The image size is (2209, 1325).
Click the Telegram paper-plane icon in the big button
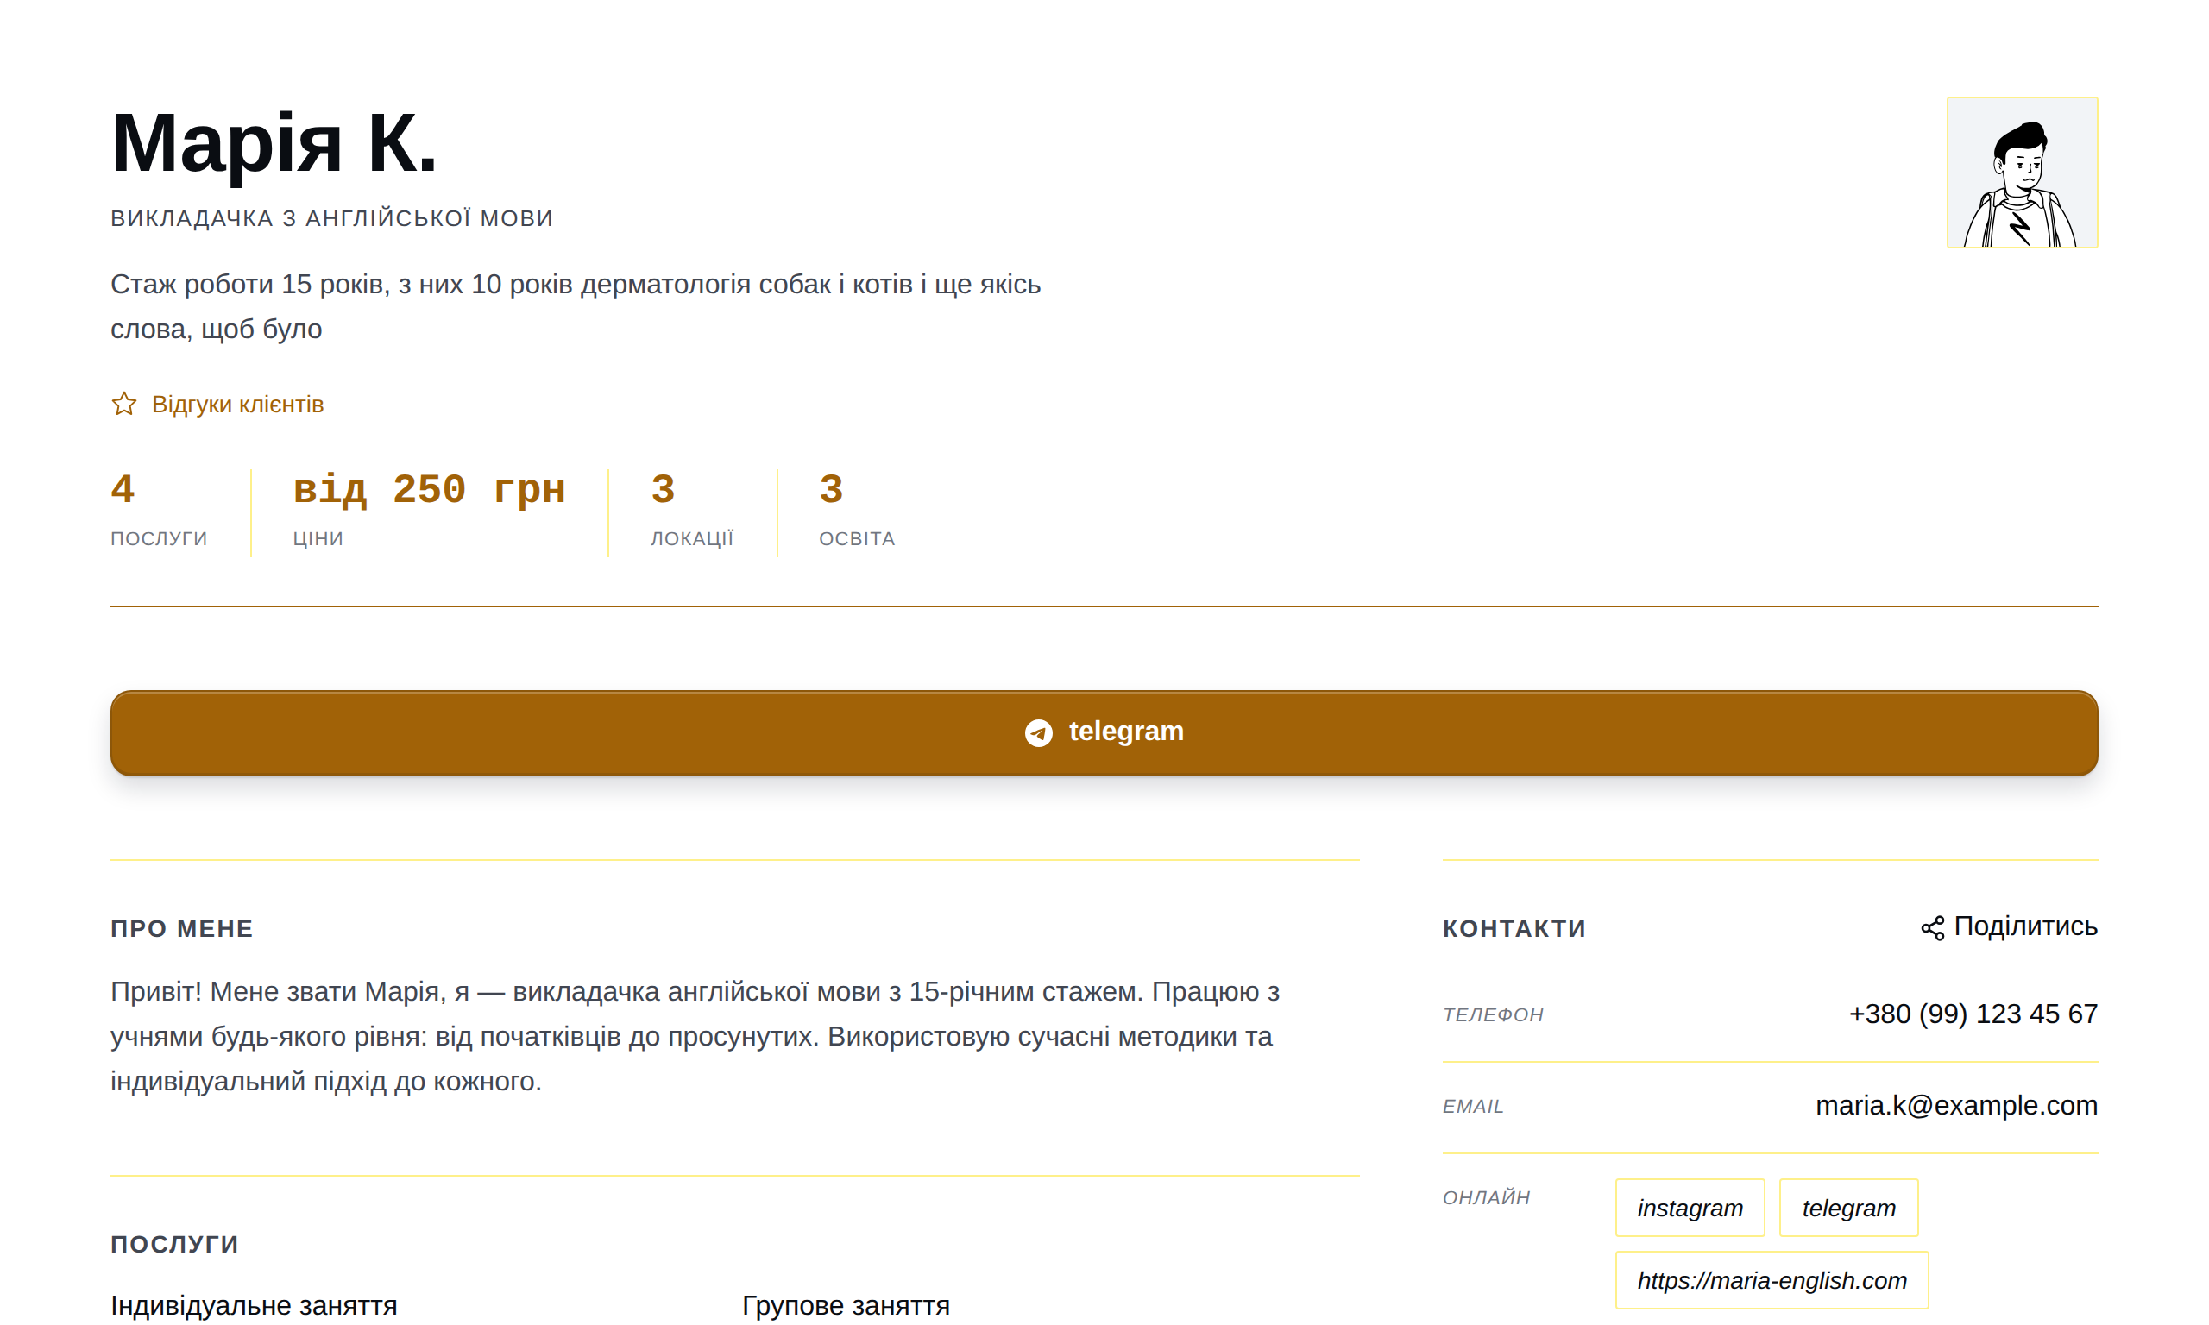tap(1038, 733)
